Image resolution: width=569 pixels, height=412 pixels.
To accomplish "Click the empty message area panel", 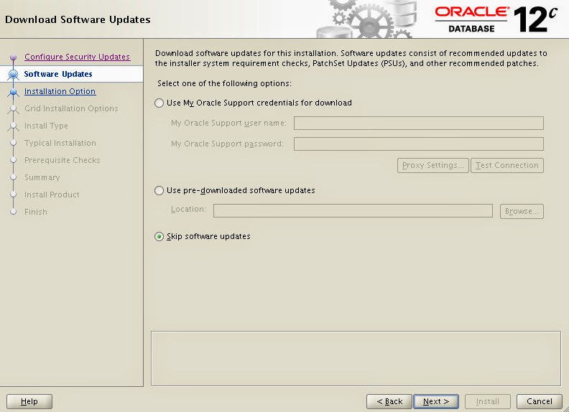I will (356, 358).
